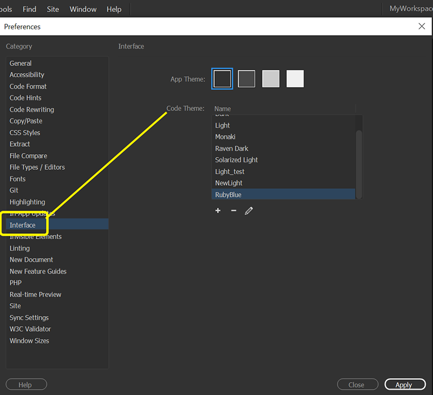Open the Code Hints category
The height and width of the screenshot is (395, 433).
point(26,98)
